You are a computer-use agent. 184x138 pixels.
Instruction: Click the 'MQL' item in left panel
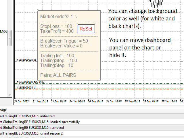[x=4, y=32]
